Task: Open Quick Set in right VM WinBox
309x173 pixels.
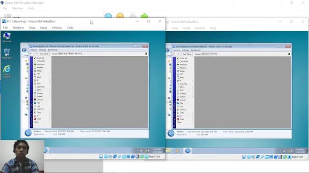Action: pyautogui.click(x=183, y=58)
